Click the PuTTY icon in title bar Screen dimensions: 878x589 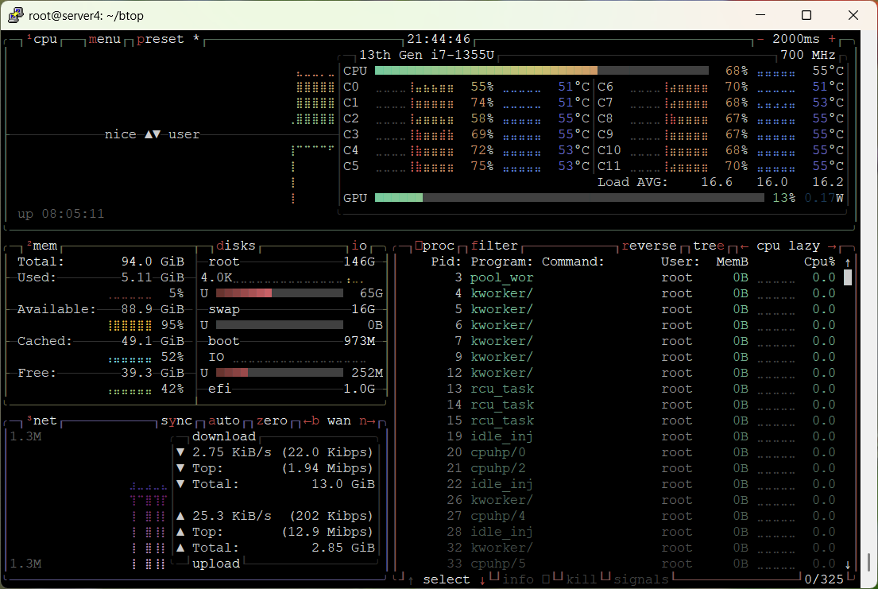[15, 15]
